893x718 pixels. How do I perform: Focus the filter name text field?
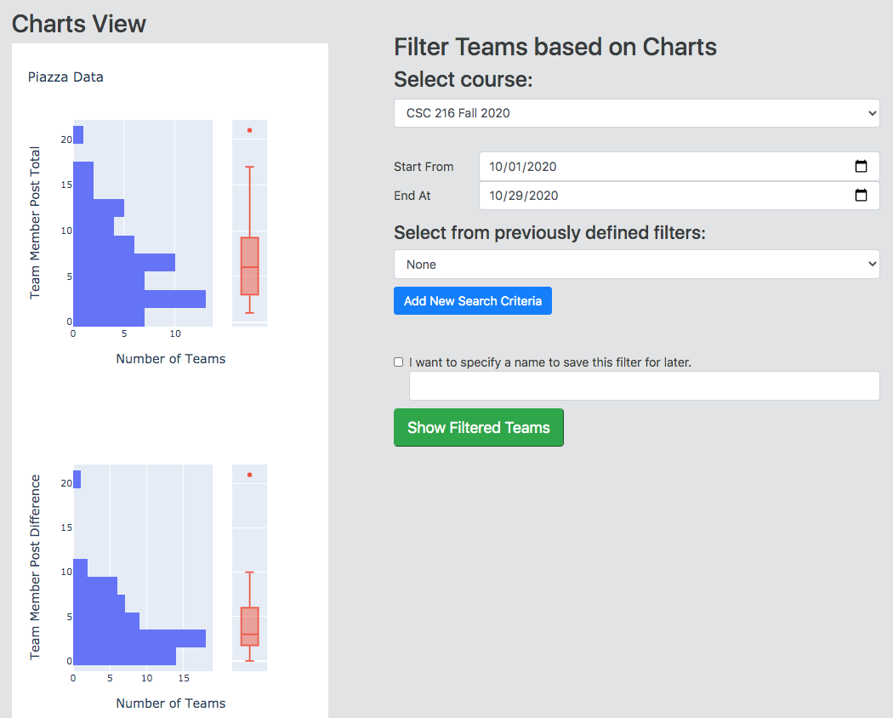(644, 386)
